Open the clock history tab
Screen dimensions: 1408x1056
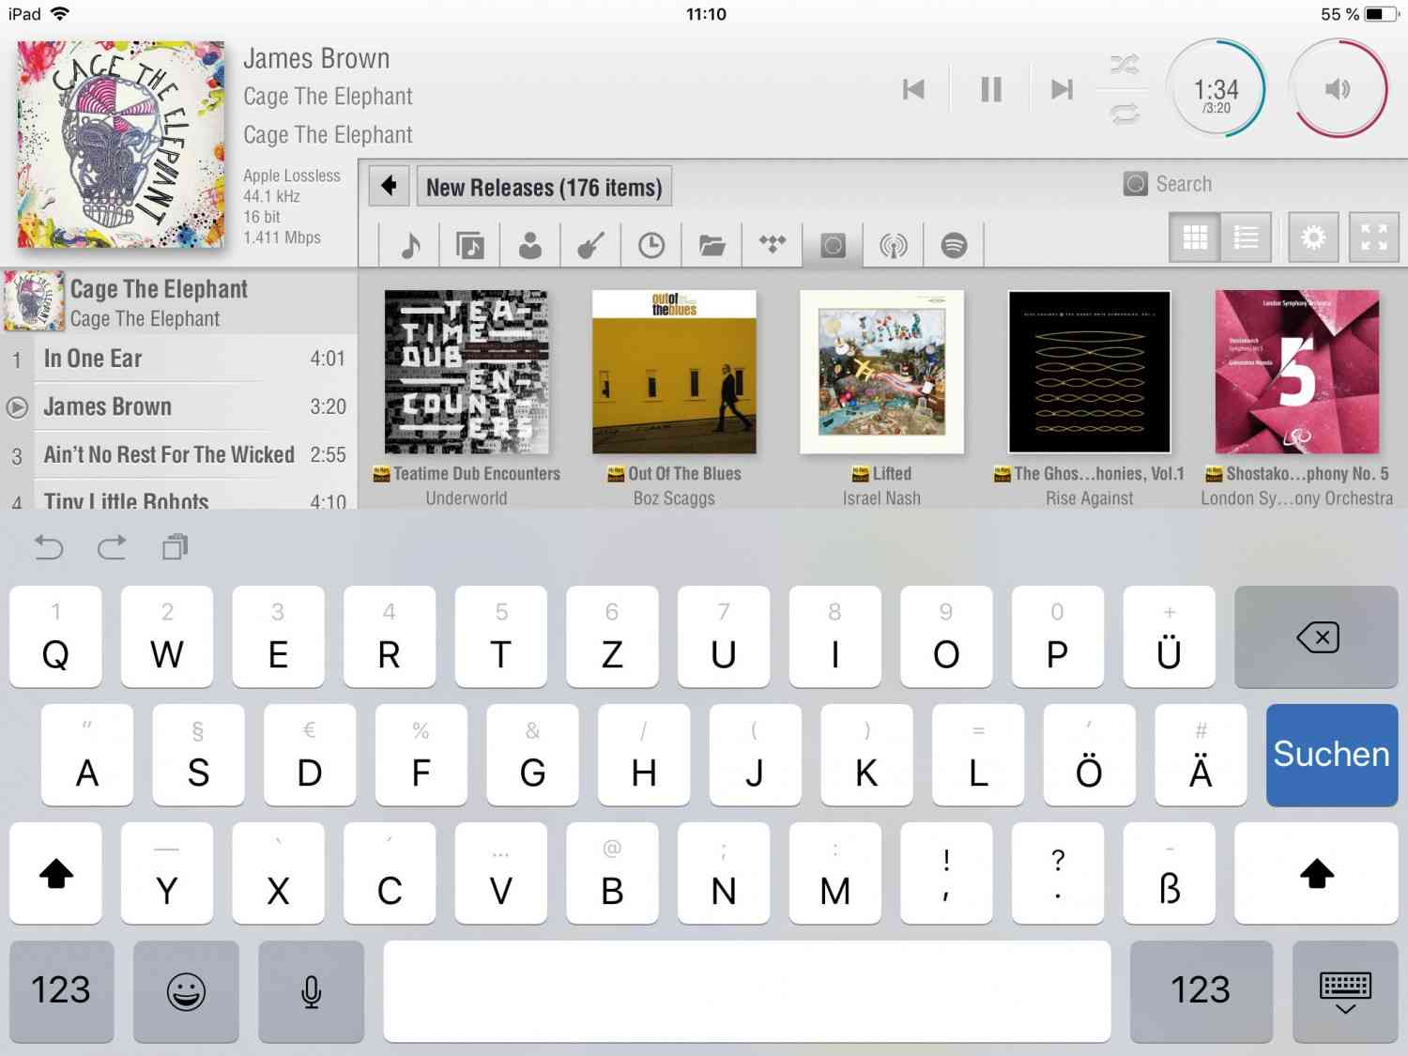point(650,246)
